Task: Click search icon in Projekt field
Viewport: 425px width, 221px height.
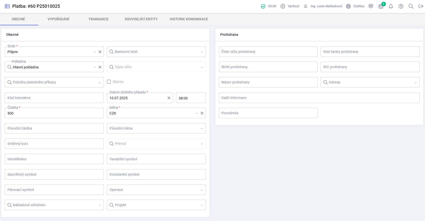Action: [112, 205]
